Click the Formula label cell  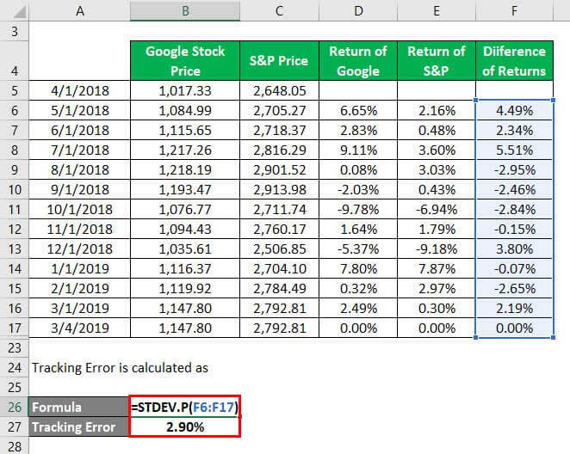pos(79,408)
